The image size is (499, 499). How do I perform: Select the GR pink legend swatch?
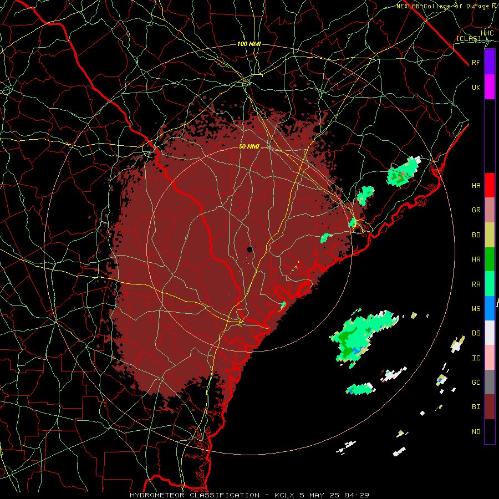point(490,210)
